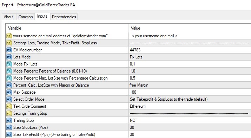251x138 pixels.
Task: Click the Variable column header
Action: (67, 28)
